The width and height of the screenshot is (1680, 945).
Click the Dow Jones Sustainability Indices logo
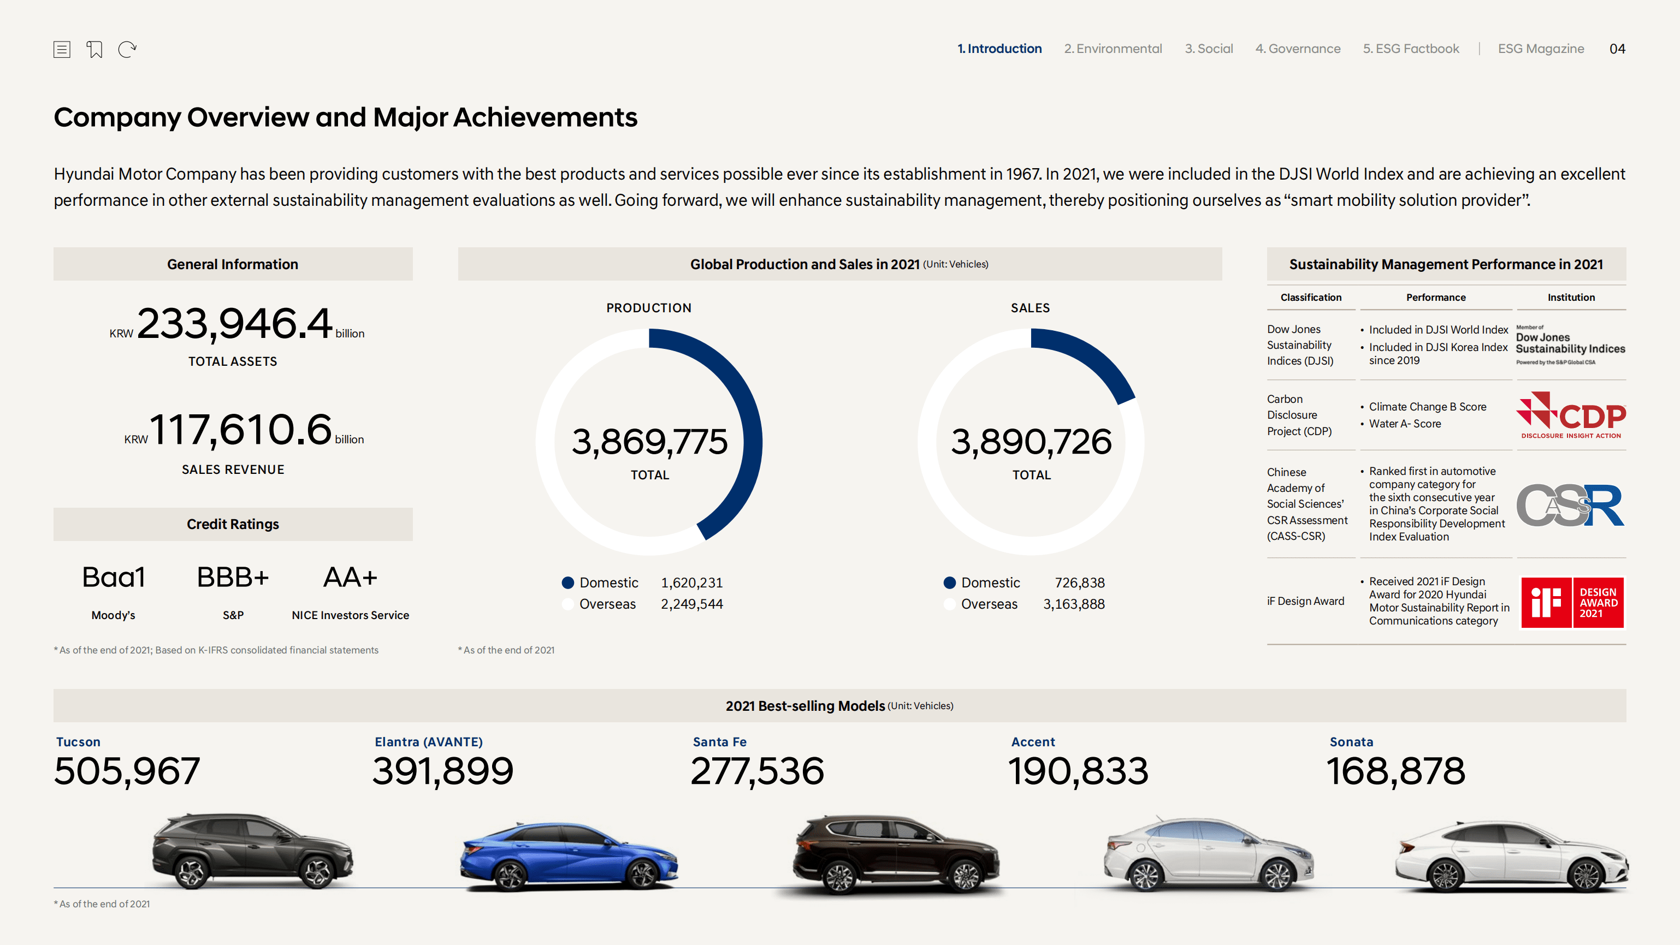[1572, 346]
